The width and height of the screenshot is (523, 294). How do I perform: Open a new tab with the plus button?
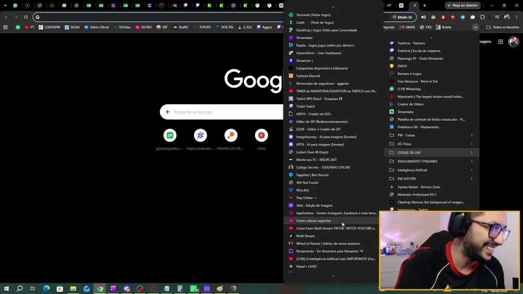point(425,6)
